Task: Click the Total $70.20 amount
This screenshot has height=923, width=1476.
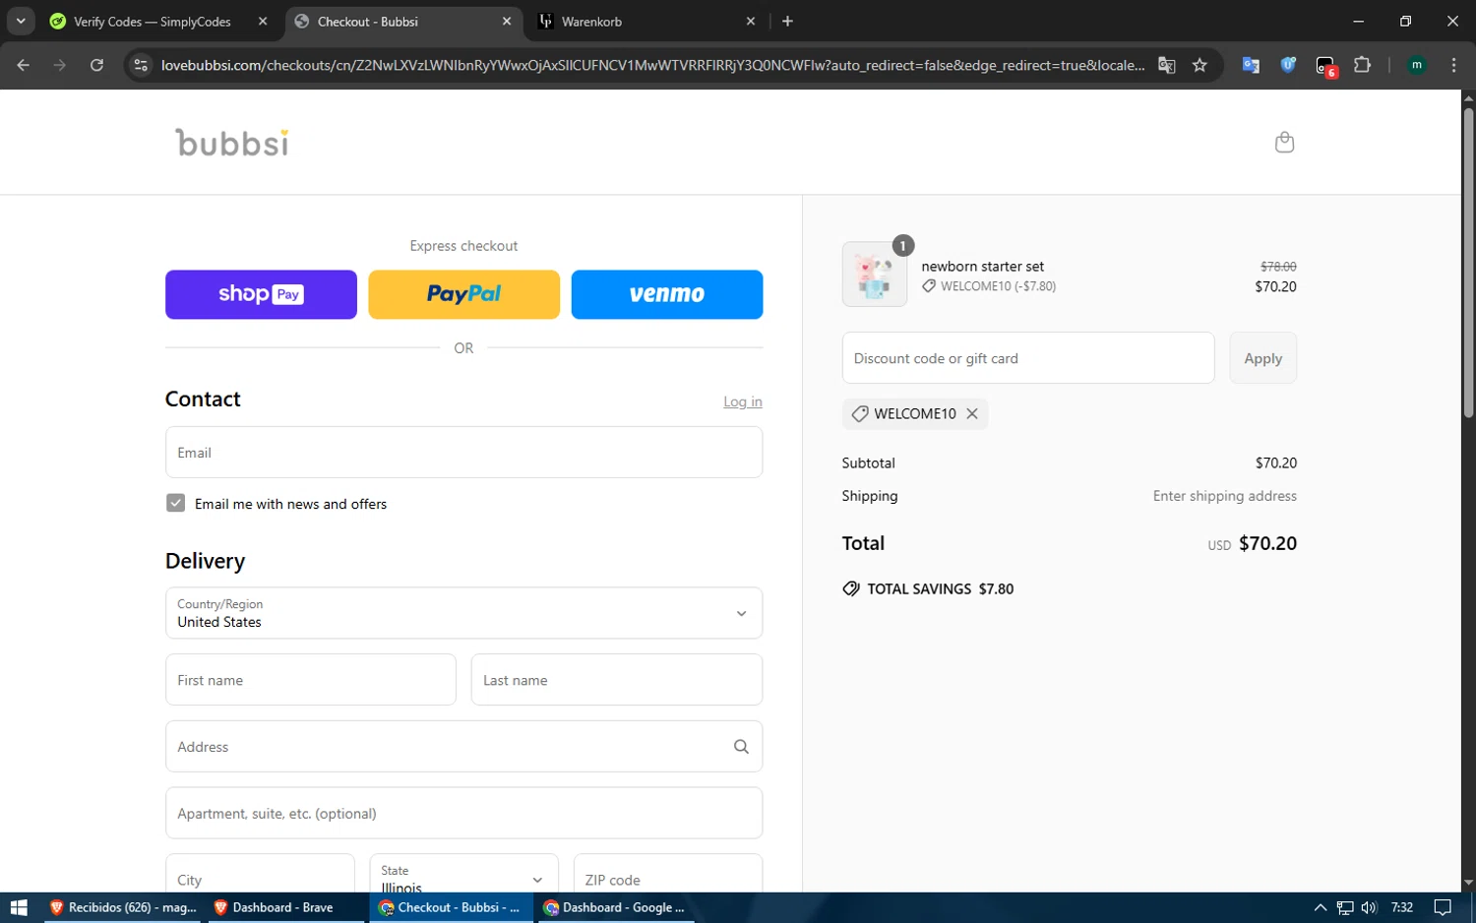Action: click(1267, 543)
